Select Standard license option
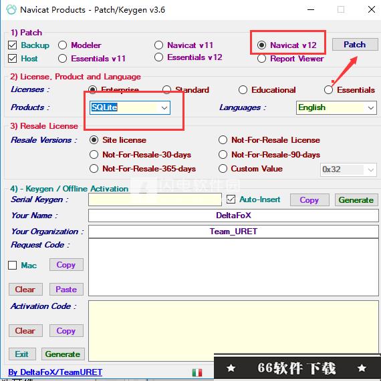The width and height of the screenshot is (381, 381). 166,89
